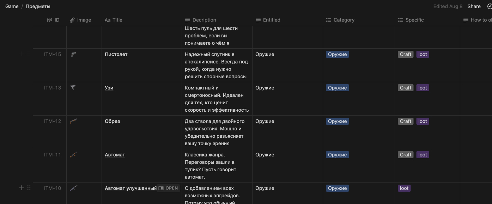Click the pistol image thumbnail in ITM-15
The width and height of the screenshot is (492, 204).
point(73,54)
